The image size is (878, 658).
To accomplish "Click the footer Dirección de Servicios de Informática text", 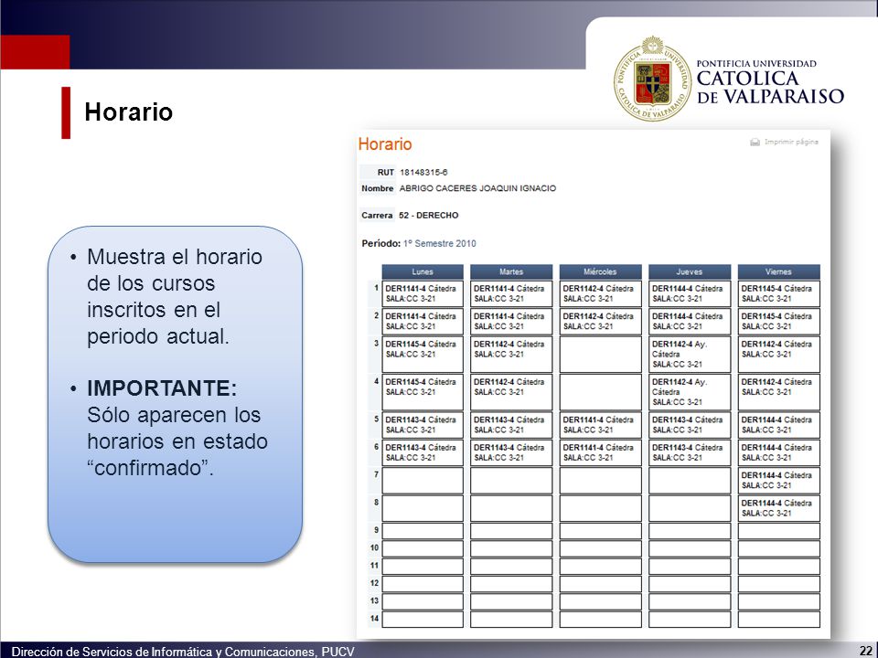I will tap(183, 652).
